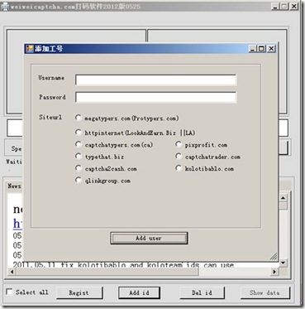Select typethat.biz radio option
The width and height of the screenshot is (305, 309).
pos(79,157)
